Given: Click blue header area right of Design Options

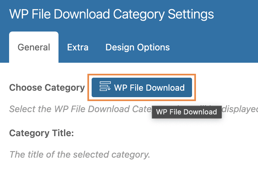Looking at the screenshot, I should [x=214, y=47].
